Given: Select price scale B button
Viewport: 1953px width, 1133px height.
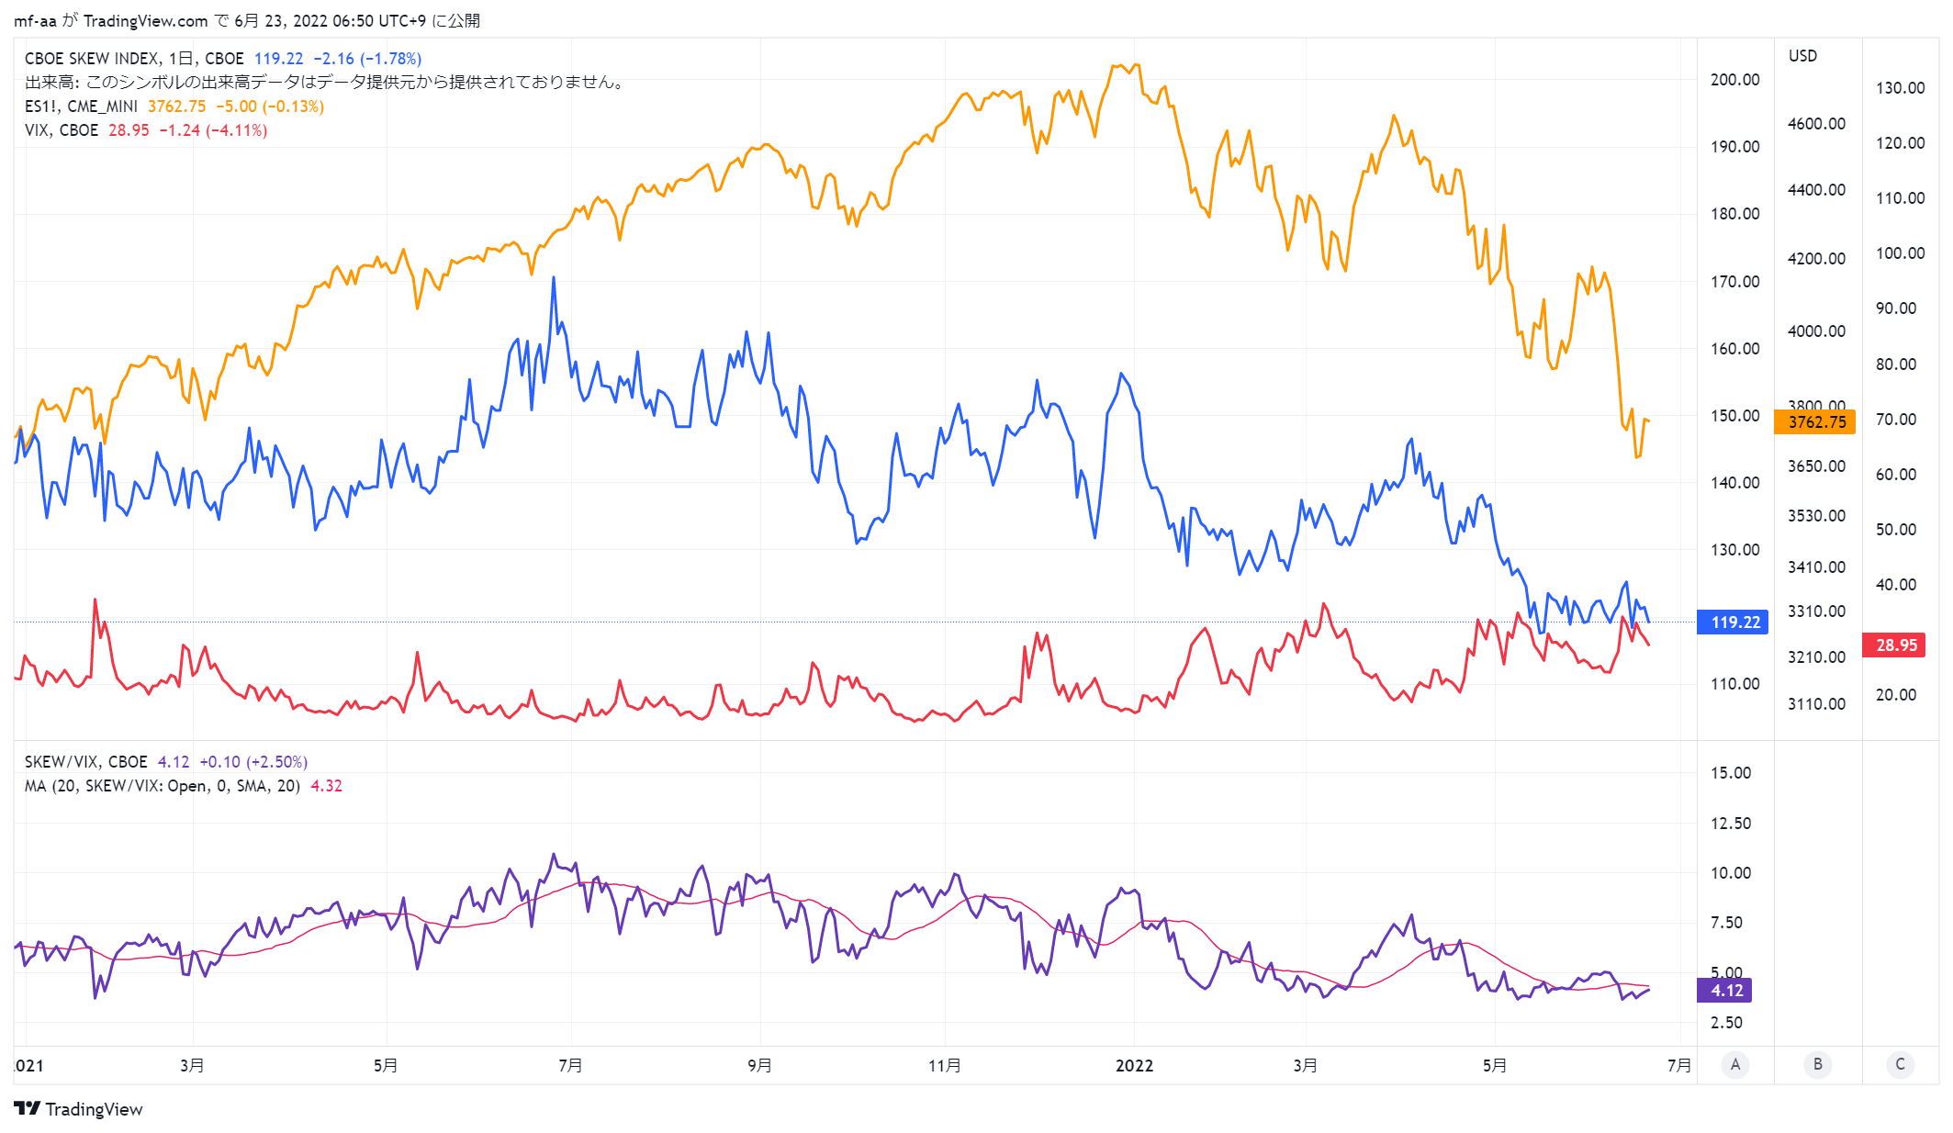Looking at the screenshot, I should click(1817, 1064).
